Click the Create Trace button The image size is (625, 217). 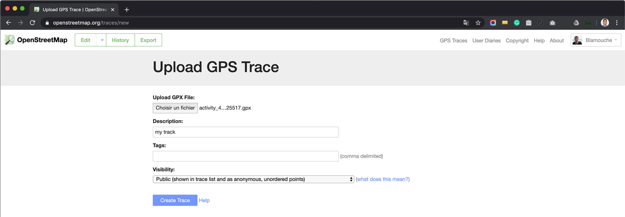tap(175, 200)
